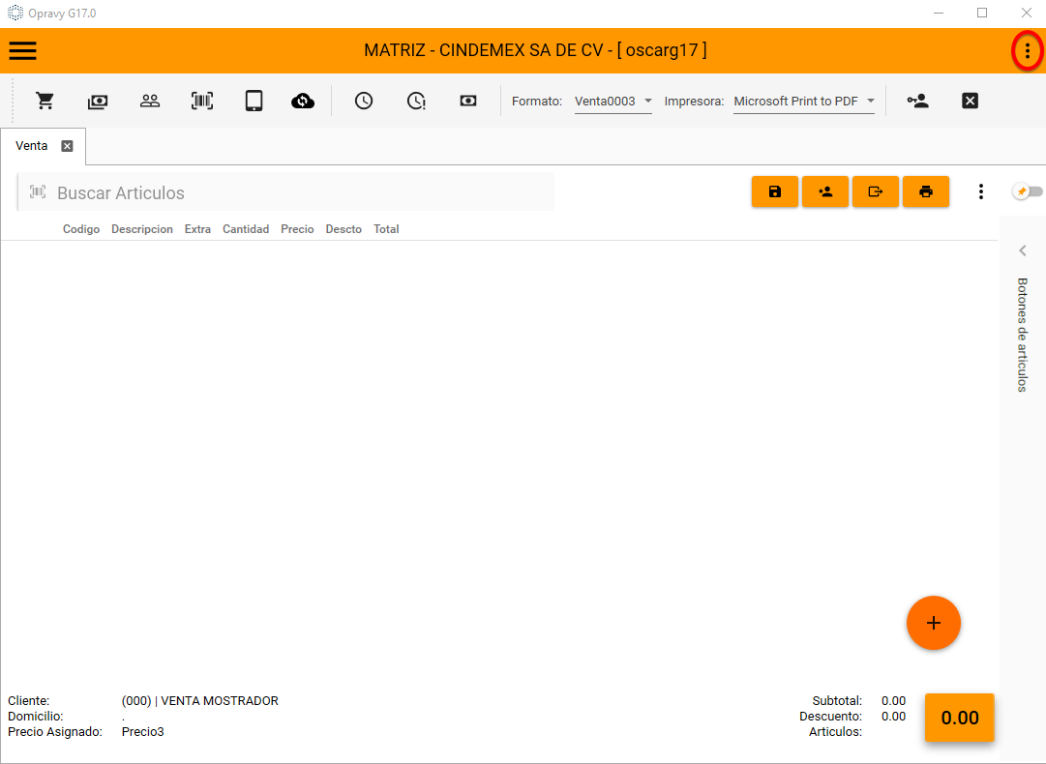Image resolution: width=1046 pixels, height=764 pixels.
Task: Open the sale options three-dot menu
Action: pyautogui.click(x=980, y=192)
